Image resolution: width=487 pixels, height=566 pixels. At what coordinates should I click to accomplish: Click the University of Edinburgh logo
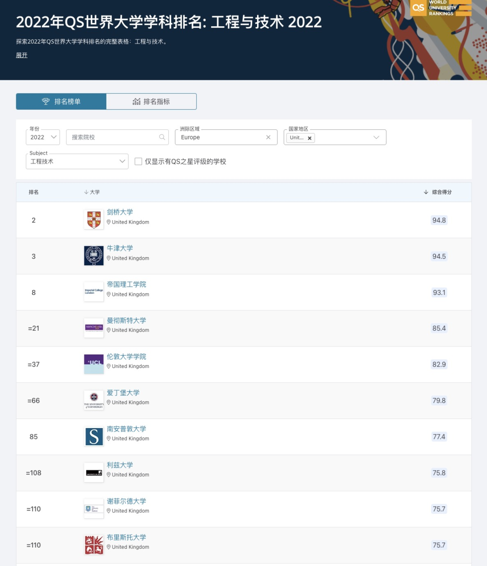tap(94, 400)
